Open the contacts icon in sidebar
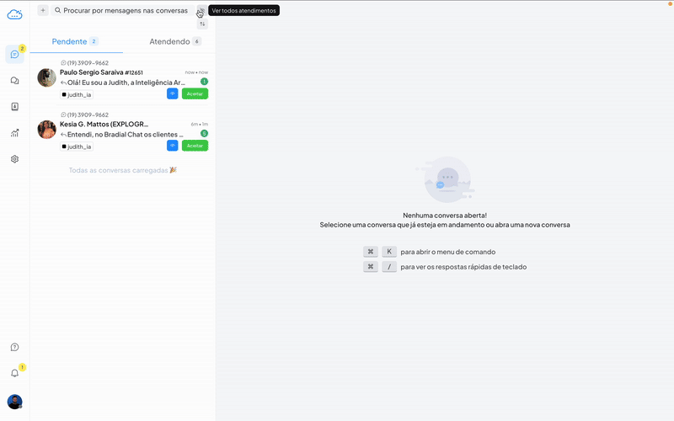Viewport: 674px width, 421px height. (x=14, y=107)
